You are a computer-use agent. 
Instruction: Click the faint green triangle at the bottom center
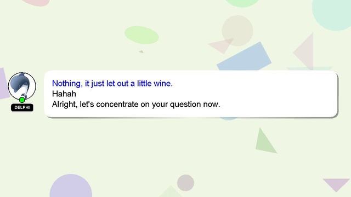click(x=171, y=192)
